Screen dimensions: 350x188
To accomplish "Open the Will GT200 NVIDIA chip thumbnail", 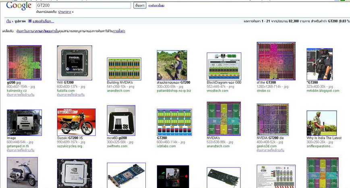I will coord(75,63).
